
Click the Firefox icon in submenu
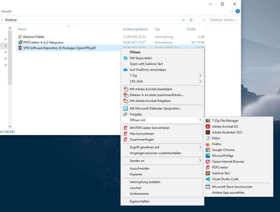pyautogui.click(x=208, y=144)
